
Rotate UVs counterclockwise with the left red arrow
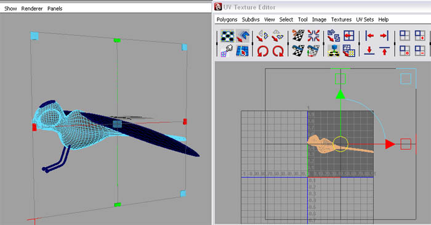coord(262,51)
